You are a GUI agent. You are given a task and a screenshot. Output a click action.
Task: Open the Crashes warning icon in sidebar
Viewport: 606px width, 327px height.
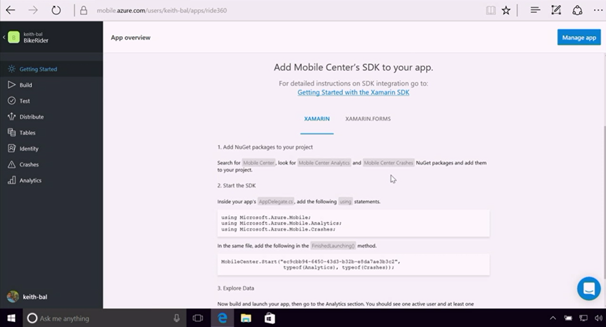click(11, 165)
